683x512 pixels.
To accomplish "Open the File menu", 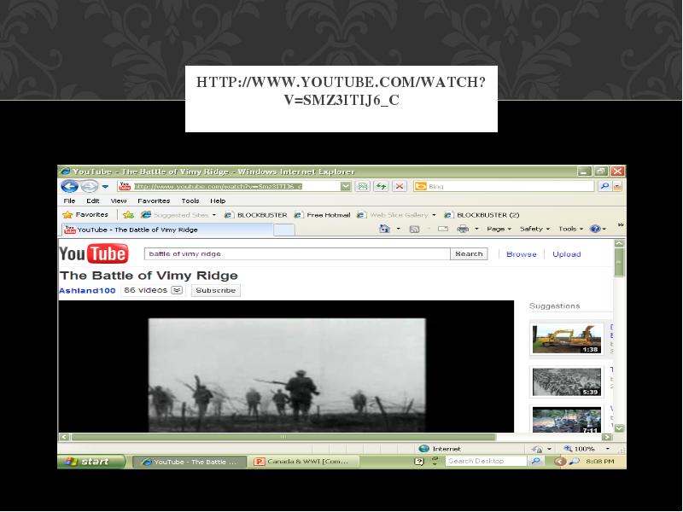I will click(x=69, y=201).
